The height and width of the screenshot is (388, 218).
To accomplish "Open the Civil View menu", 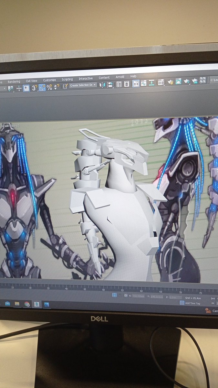I will (31, 81).
